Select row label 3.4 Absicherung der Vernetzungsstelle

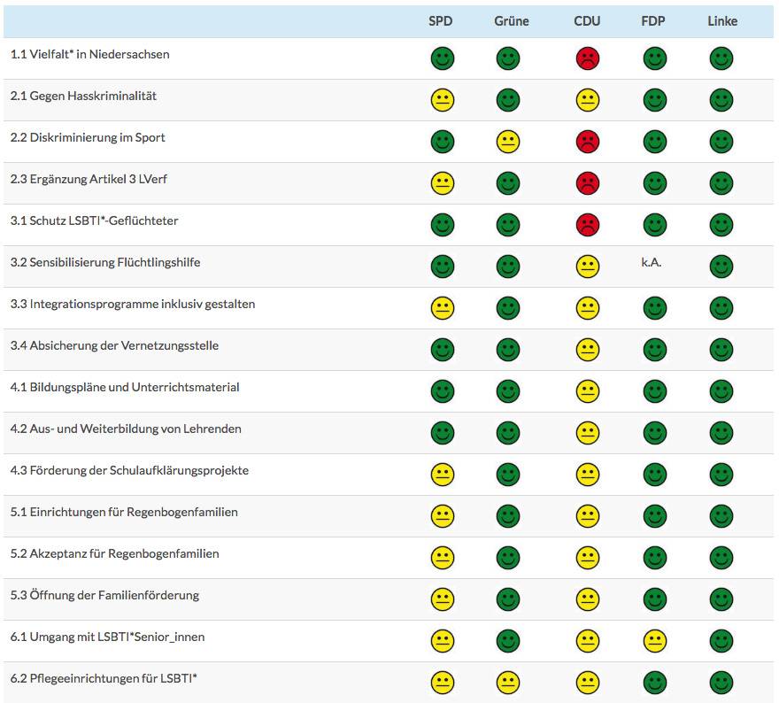pos(114,345)
